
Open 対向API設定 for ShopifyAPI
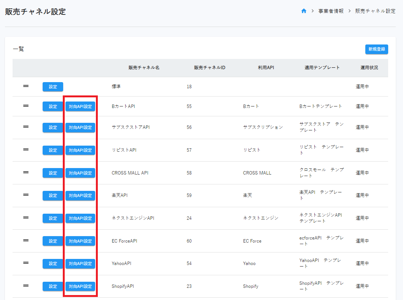click(x=80, y=286)
